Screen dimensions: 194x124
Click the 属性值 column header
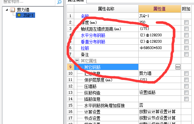(160, 9)
